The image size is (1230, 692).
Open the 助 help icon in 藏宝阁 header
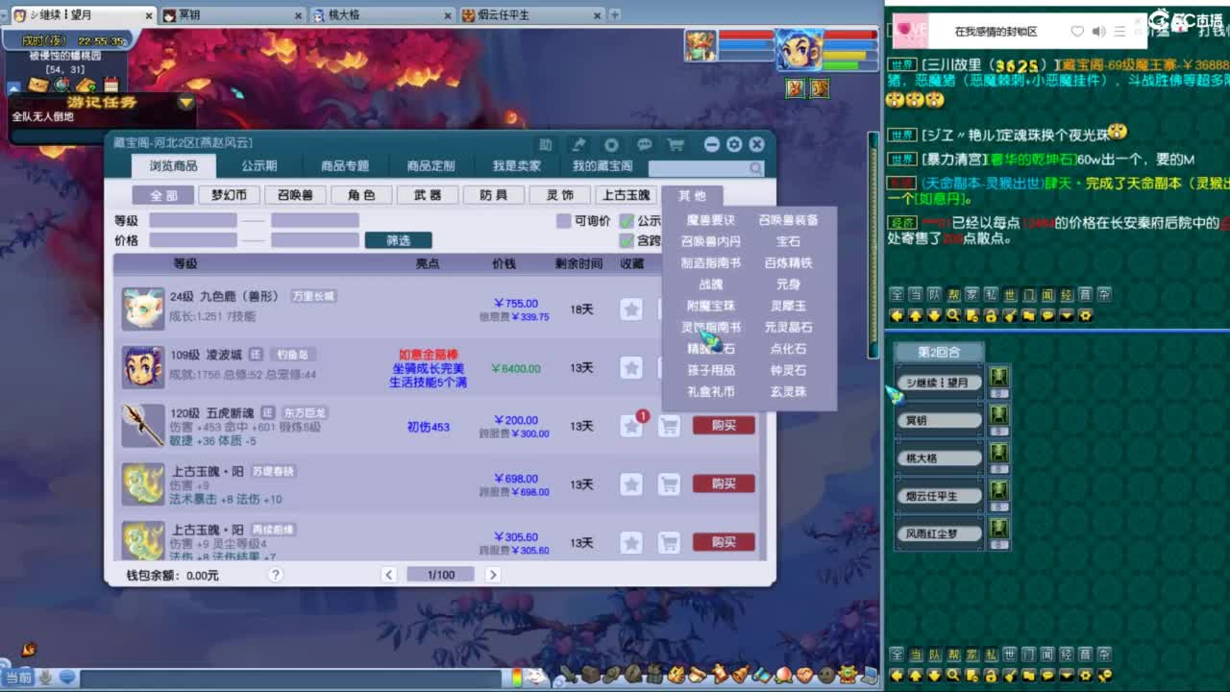[x=546, y=144]
